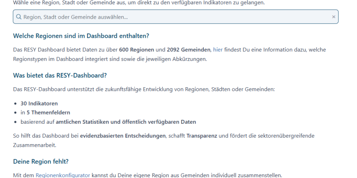This screenshot has height=178, width=357.
Task: Click the 'zukunftsfähige Entwicklung' sentence
Action: 139,89
